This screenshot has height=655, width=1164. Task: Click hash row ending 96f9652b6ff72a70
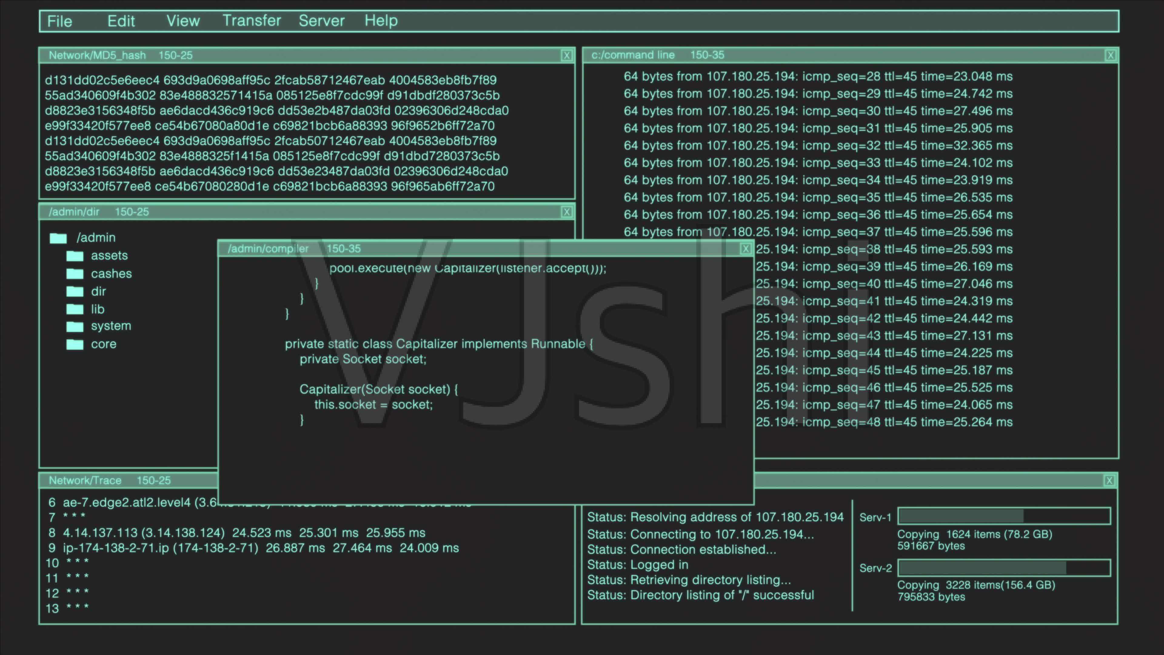(x=269, y=126)
